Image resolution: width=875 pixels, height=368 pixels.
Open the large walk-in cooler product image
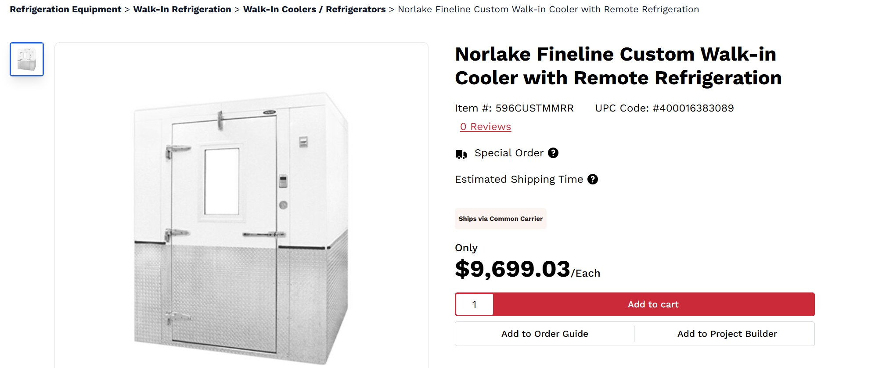click(241, 228)
